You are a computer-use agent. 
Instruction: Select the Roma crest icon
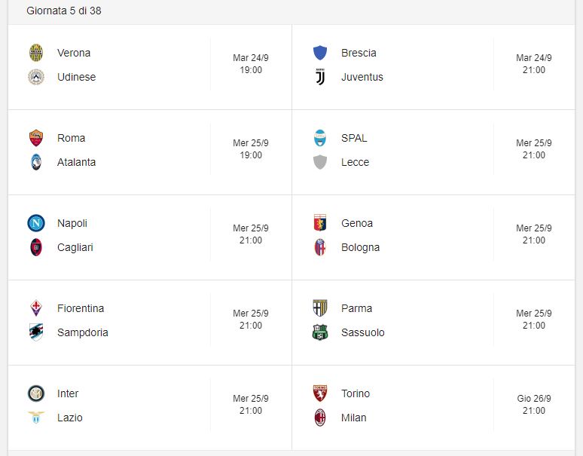(x=36, y=138)
